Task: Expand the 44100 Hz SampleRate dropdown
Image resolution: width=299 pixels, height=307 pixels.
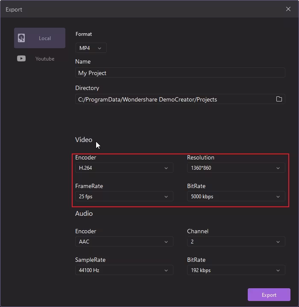Action: coord(124,270)
